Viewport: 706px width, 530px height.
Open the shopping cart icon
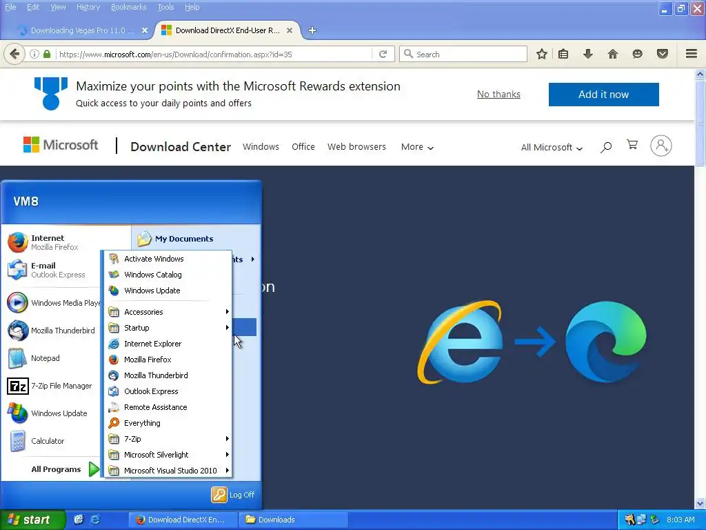point(632,145)
